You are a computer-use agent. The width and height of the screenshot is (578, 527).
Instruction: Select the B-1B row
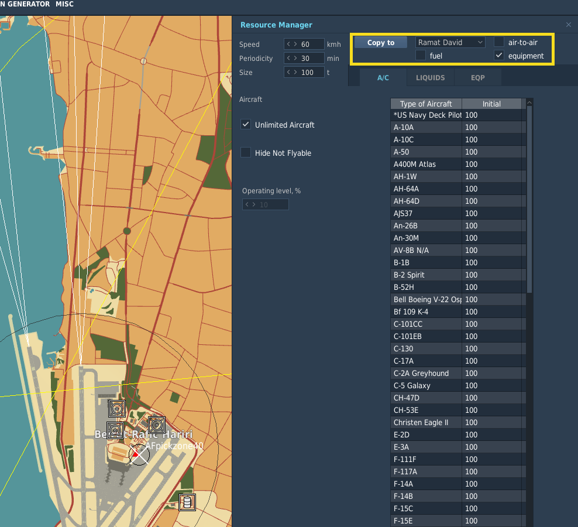pyautogui.click(x=458, y=262)
